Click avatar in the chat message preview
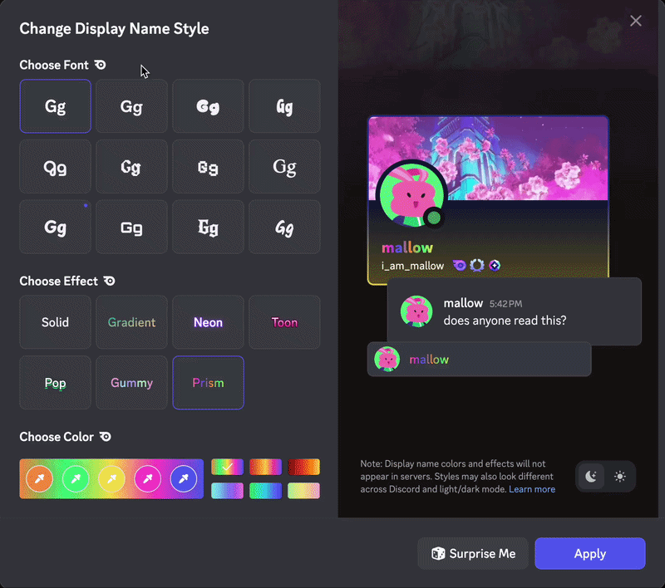 pyautogui.click(x=416, y=311)
